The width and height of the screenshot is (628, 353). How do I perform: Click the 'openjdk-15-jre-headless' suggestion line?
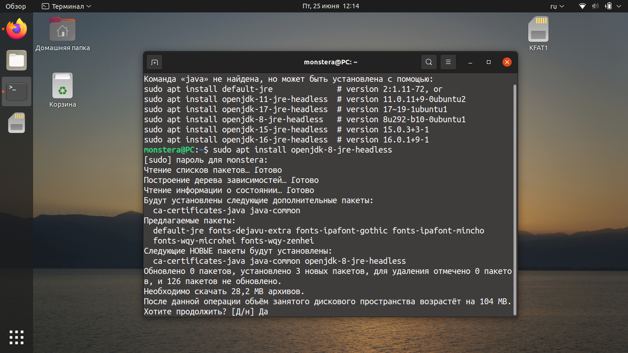point(286,130)
